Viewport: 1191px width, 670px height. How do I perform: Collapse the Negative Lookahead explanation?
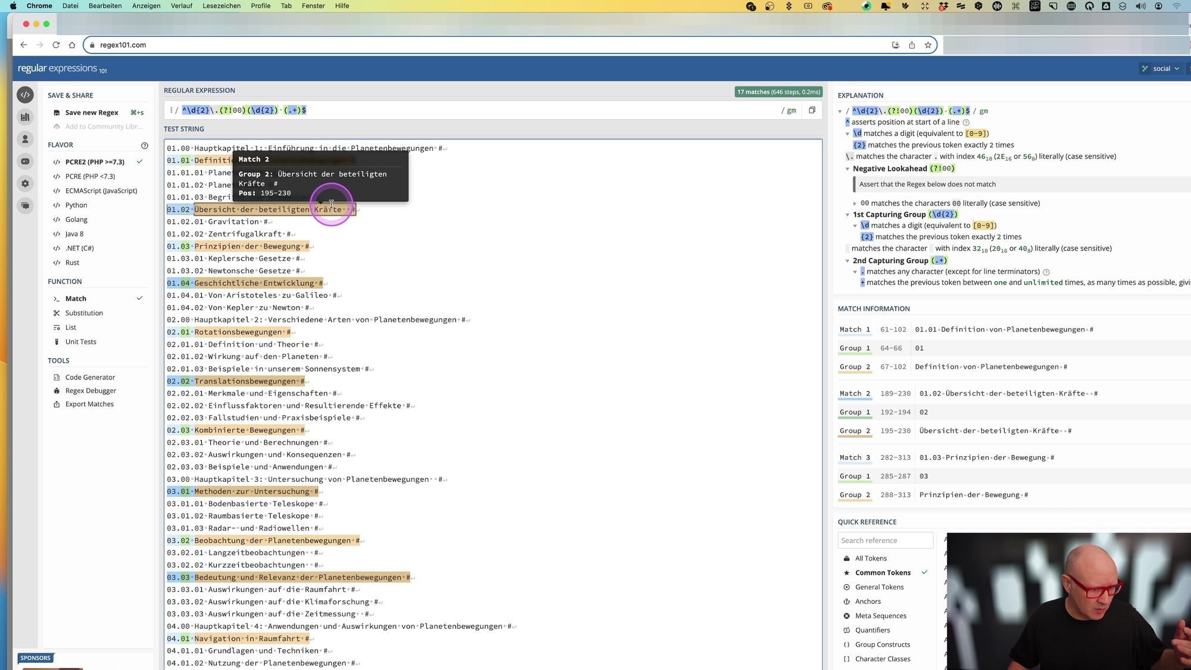(847, 169)
